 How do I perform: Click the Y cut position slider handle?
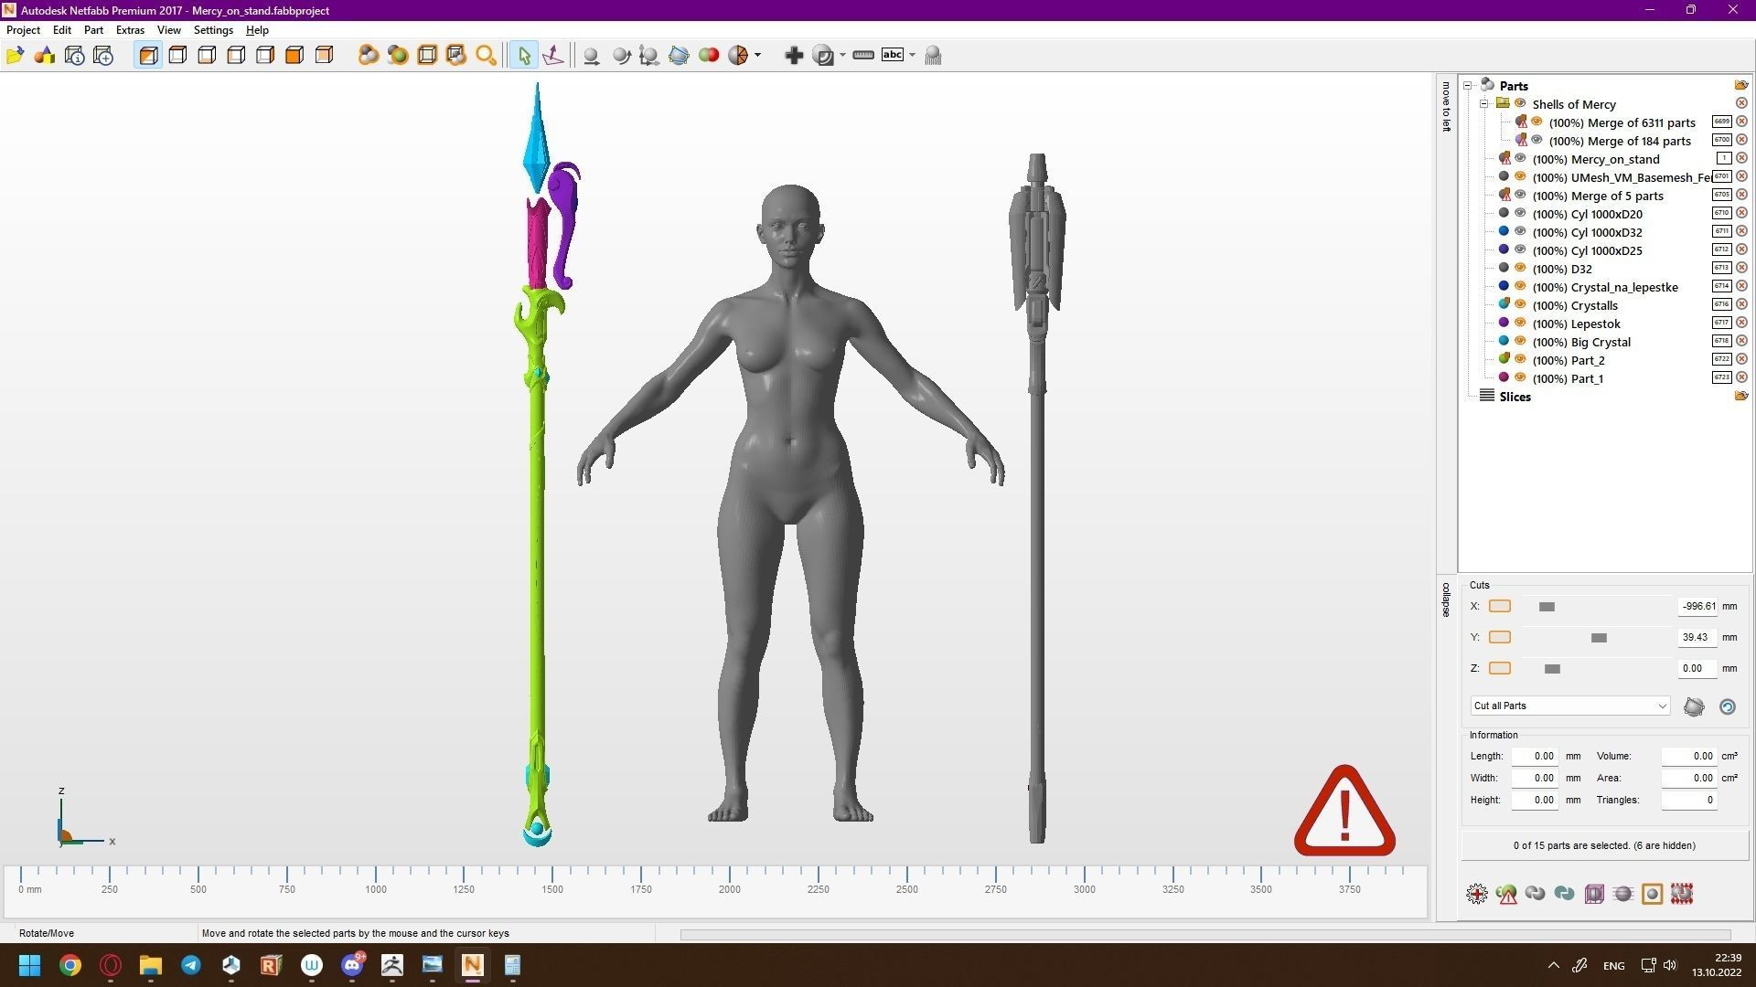[1598, 638]
